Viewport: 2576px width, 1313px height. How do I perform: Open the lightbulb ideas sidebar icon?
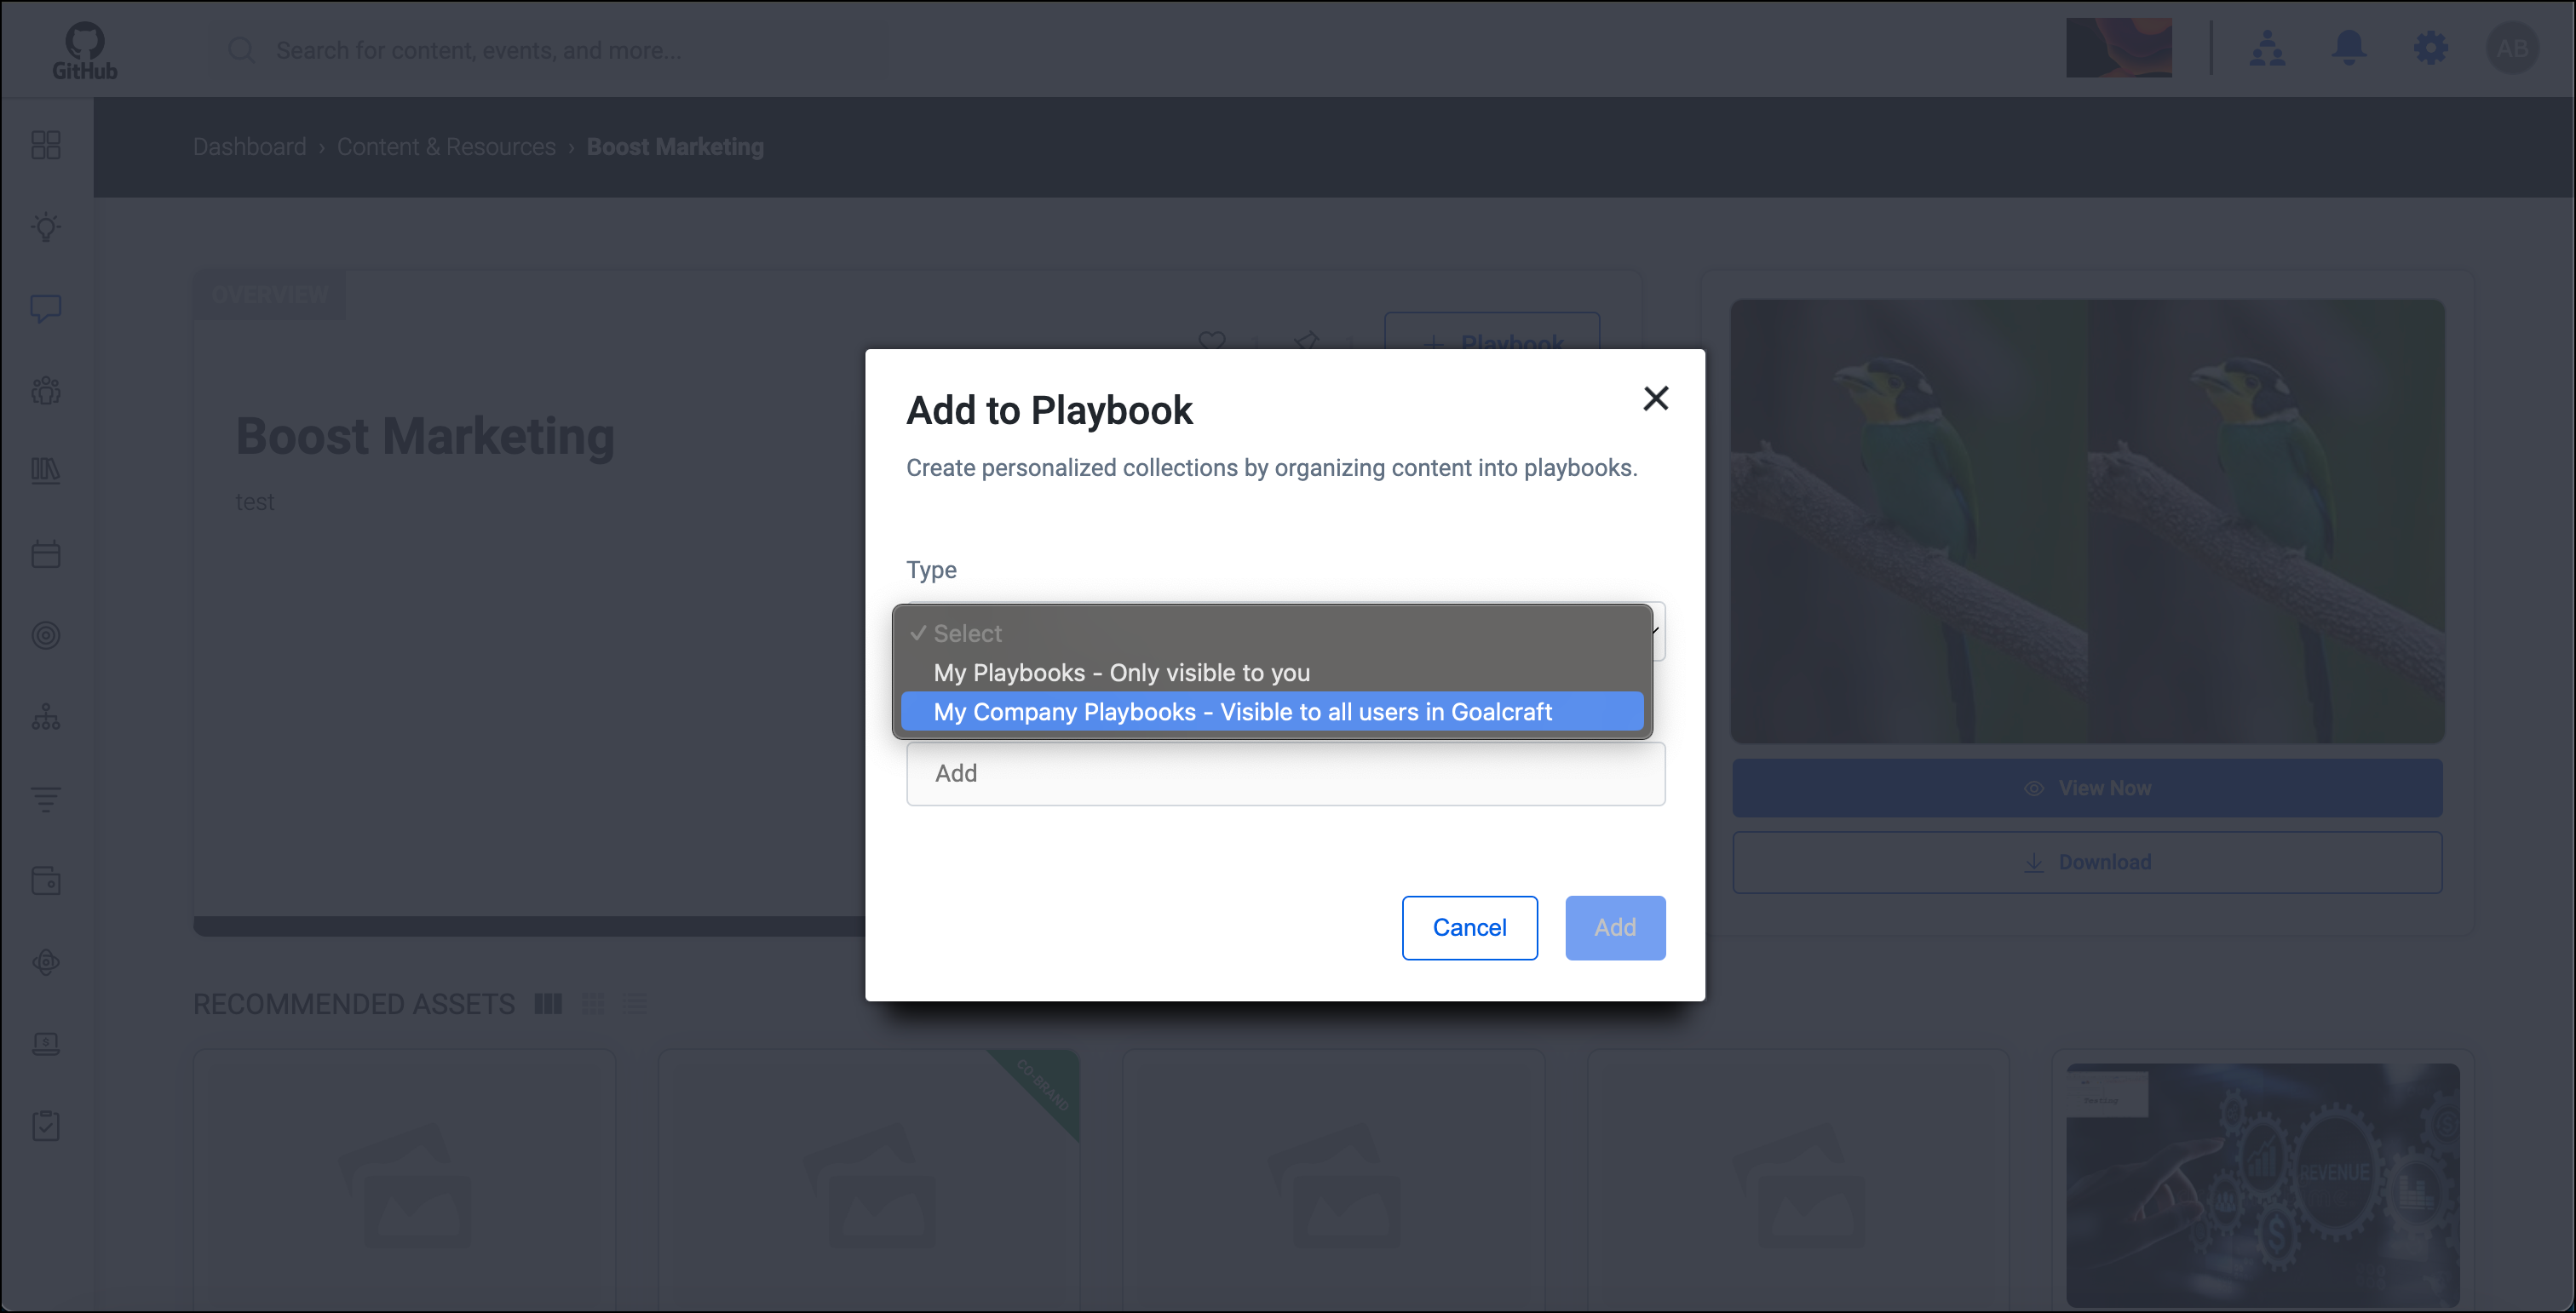46,226
